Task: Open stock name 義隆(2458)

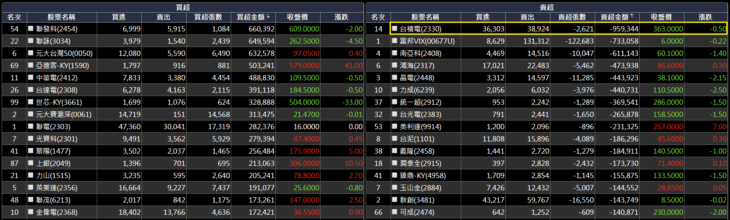Action: (417, 151)
